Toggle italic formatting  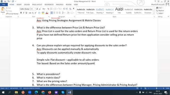pos(24,13)
